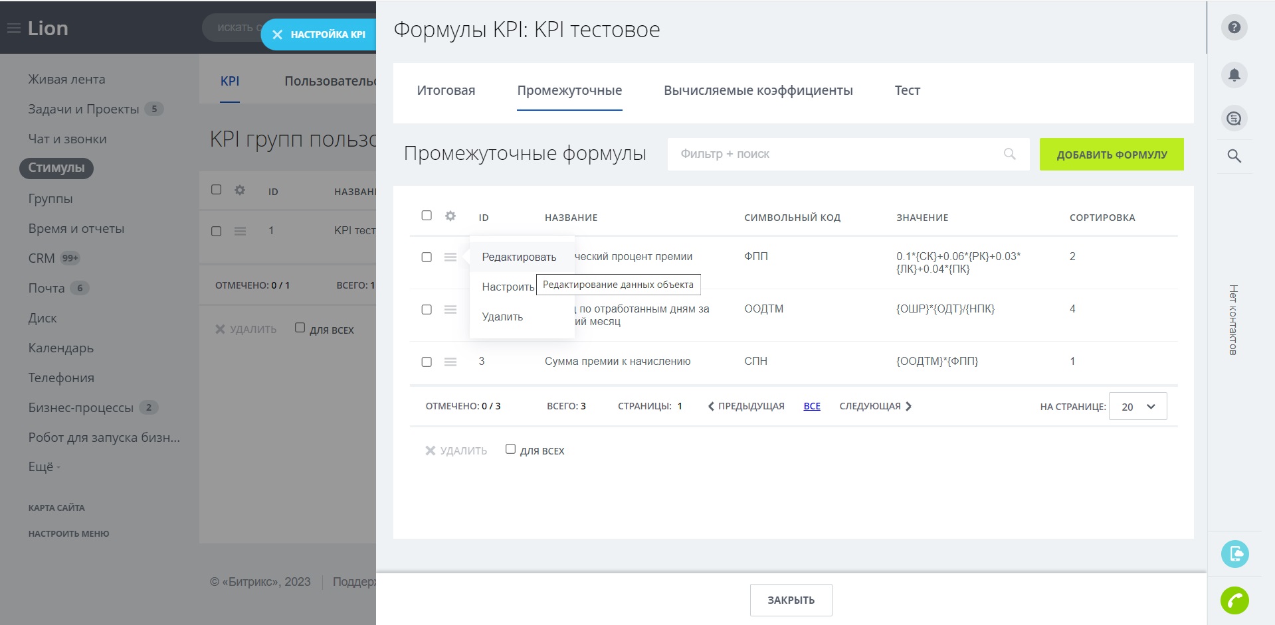Open the chat messages icon in right panel

point(1234,119)
